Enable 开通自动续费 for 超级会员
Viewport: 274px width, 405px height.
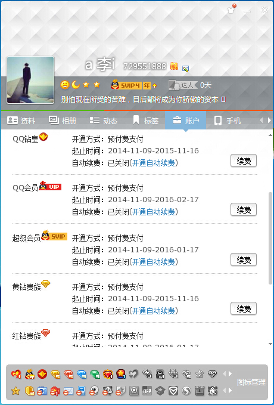(x=154, y=262)
